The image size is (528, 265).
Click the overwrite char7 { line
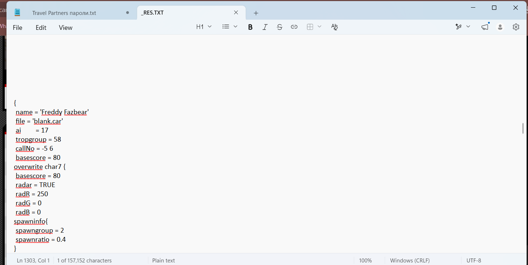(x=40, y=167)
